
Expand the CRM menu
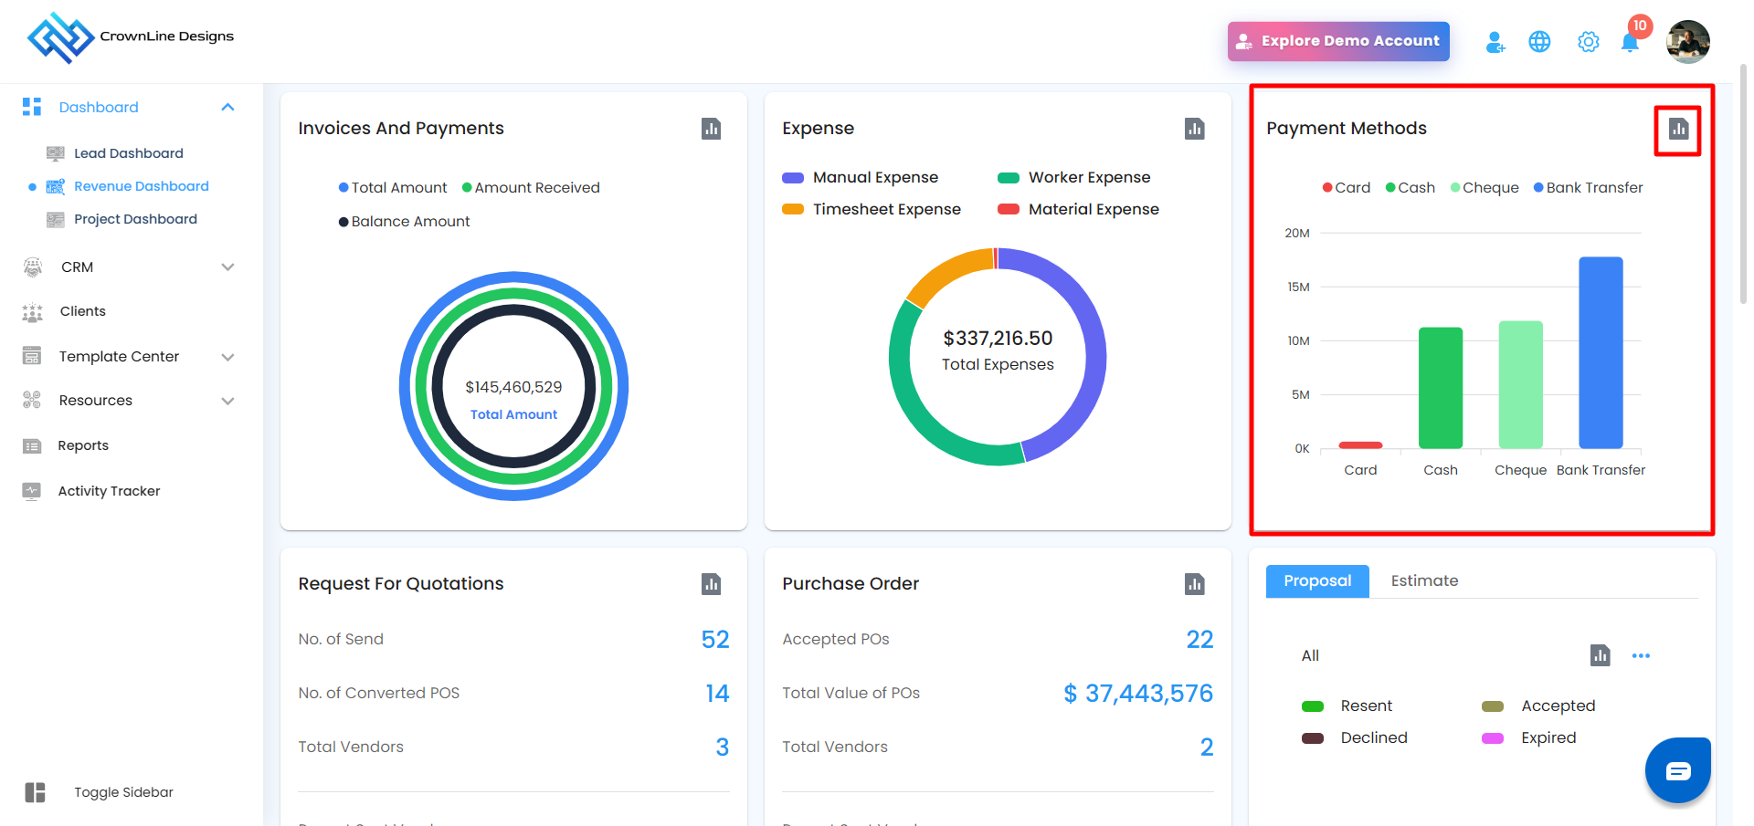[227, 267]
